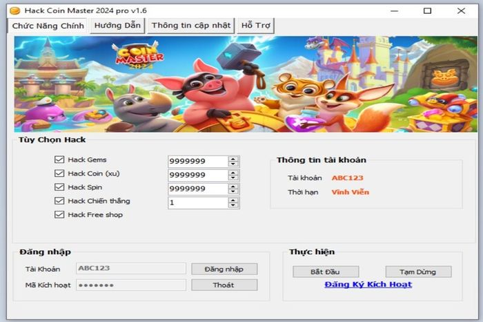The image size is (483, 322).
Task: Increase the Hack Gems value with up arrow
Action: (x=233, y=159)
